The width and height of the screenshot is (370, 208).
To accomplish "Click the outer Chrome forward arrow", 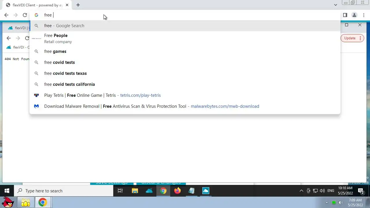I will [16, 15].
